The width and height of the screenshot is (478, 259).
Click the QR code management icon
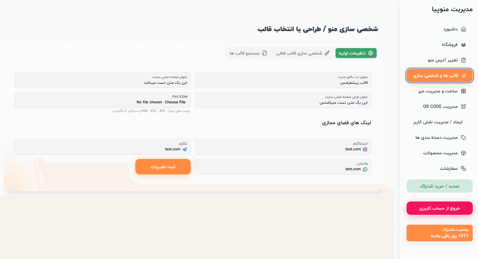coord(464,107)
